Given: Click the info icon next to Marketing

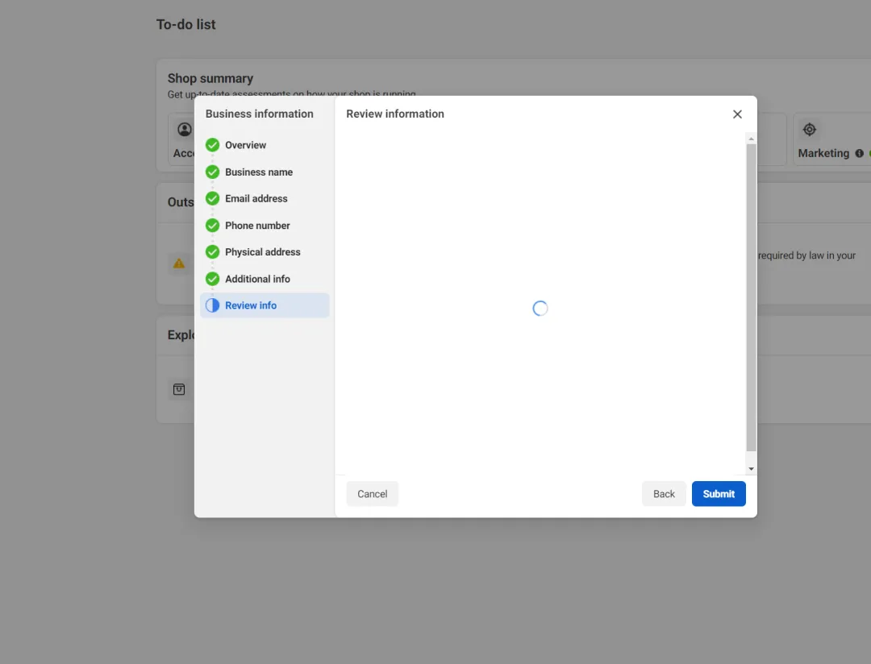Looking at the screenshot, I should tap(860, 153).
